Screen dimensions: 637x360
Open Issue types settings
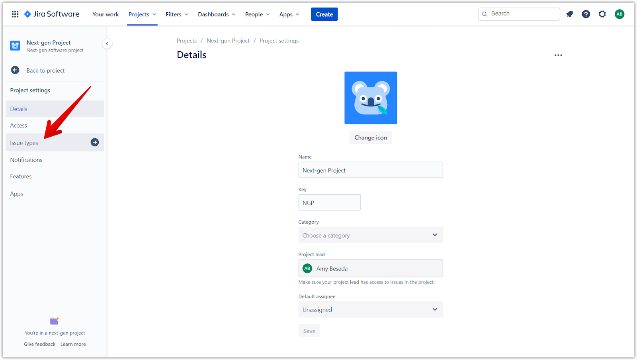pos(55,143)
